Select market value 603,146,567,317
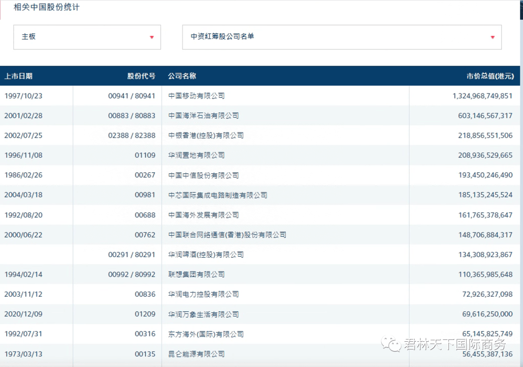Screen dimensions: 523x367 (485, 116)
